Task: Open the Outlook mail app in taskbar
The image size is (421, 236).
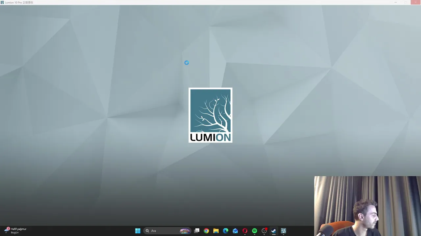Action: (235, 231)
